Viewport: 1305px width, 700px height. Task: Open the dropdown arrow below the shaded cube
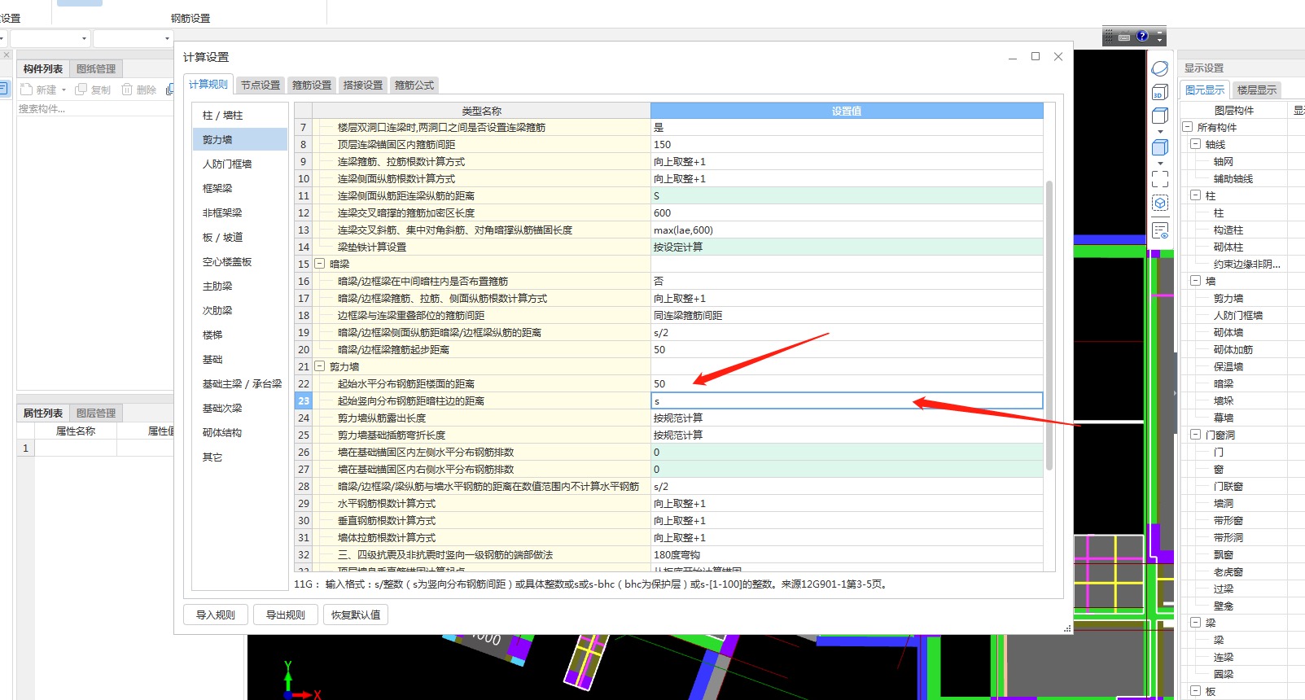pyautogui.click(x=1160, y=163)
